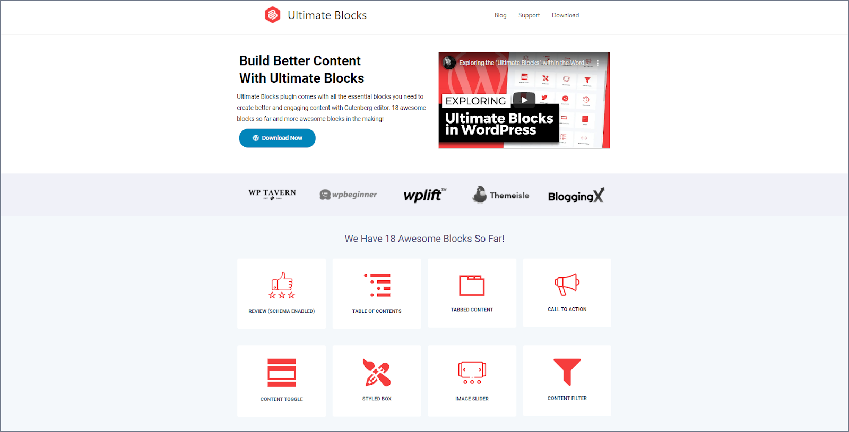
Task: Select the Styled Box brush icon
Action: tap(377, 373)
